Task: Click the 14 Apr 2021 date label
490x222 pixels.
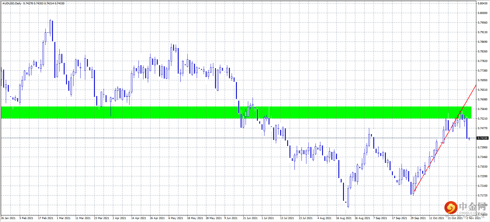Action: point(139,218)
